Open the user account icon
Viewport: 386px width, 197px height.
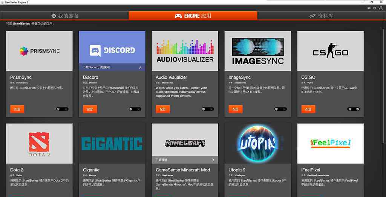click(x=381, y=8)
